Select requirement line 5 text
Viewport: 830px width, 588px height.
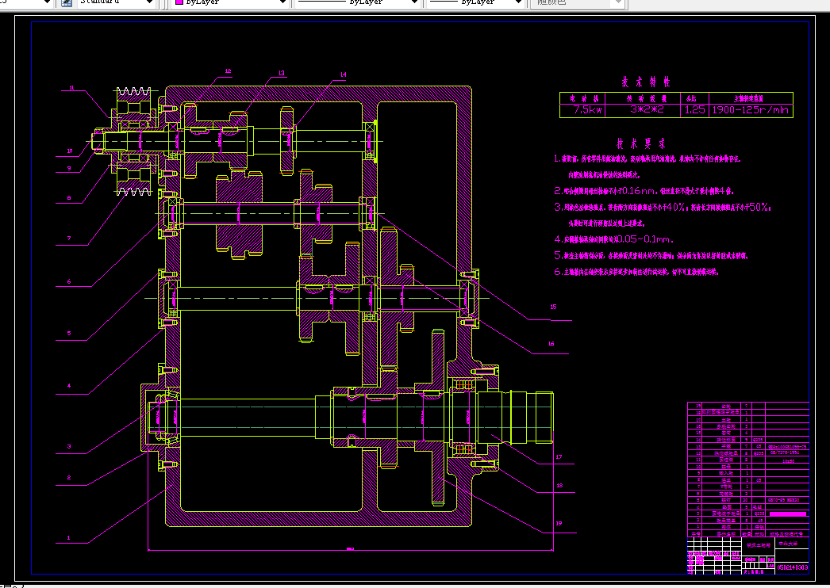tap(651, 256)
